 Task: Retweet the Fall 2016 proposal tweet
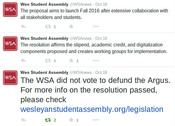point(48,27)
